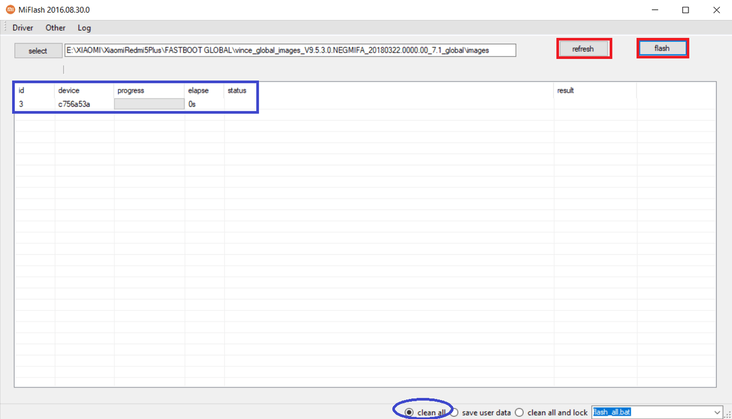The height and width of the screenshot is (419, 732).
Task: Click the status column header
Action: click(389, 90)
